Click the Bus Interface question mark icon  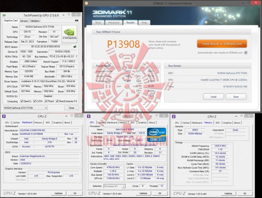(77, 56)
